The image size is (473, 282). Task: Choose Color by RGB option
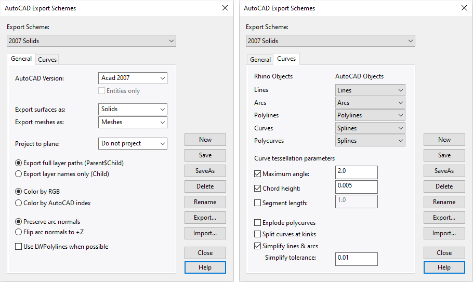coord(18,191)
